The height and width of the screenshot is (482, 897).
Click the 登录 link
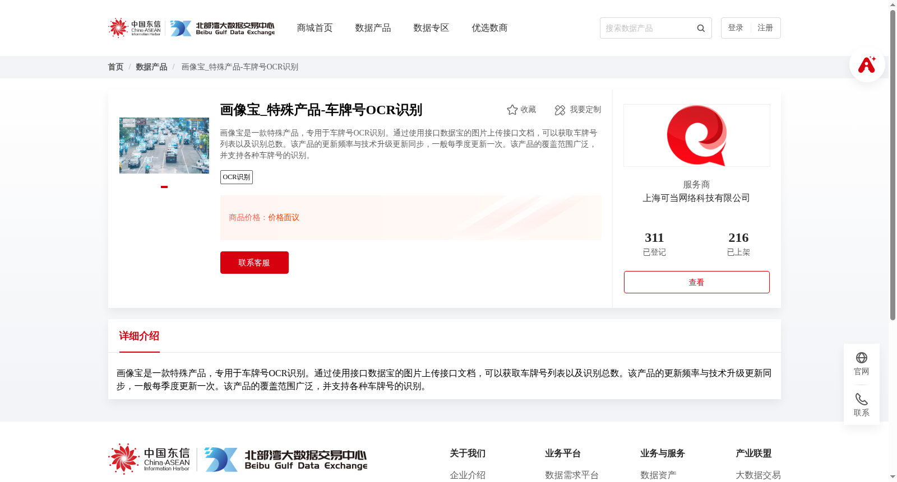736,27
